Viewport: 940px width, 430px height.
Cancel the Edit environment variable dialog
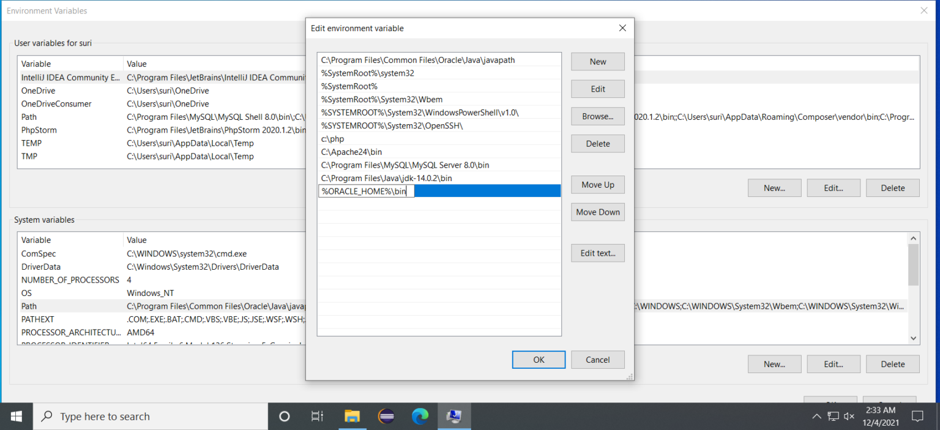tap(597, 360)
